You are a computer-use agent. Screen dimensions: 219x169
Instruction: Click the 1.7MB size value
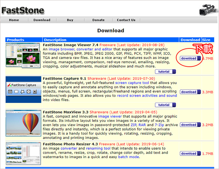coord(208,154)
